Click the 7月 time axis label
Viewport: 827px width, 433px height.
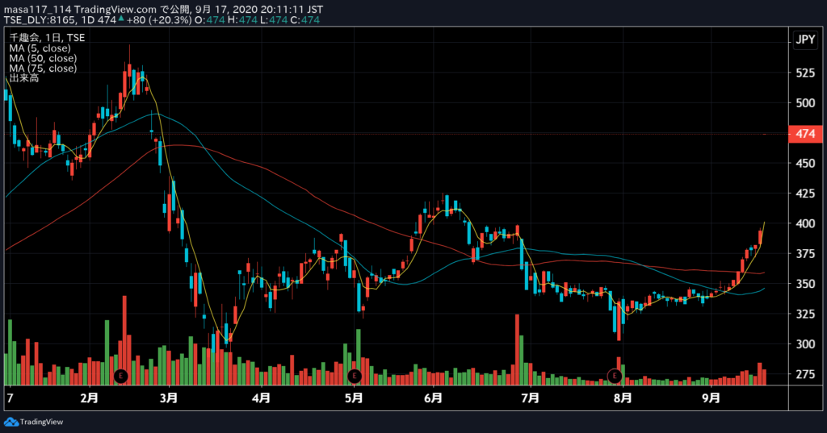[530, 398]
